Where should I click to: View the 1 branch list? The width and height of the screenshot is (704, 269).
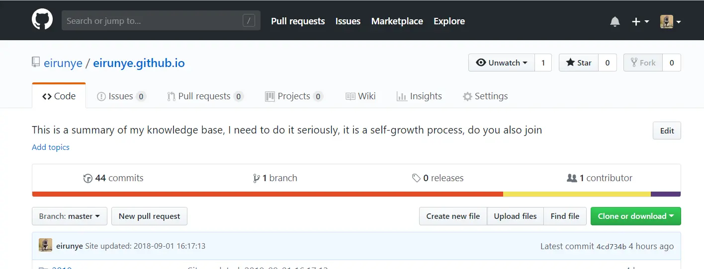(x=275, y=178)
